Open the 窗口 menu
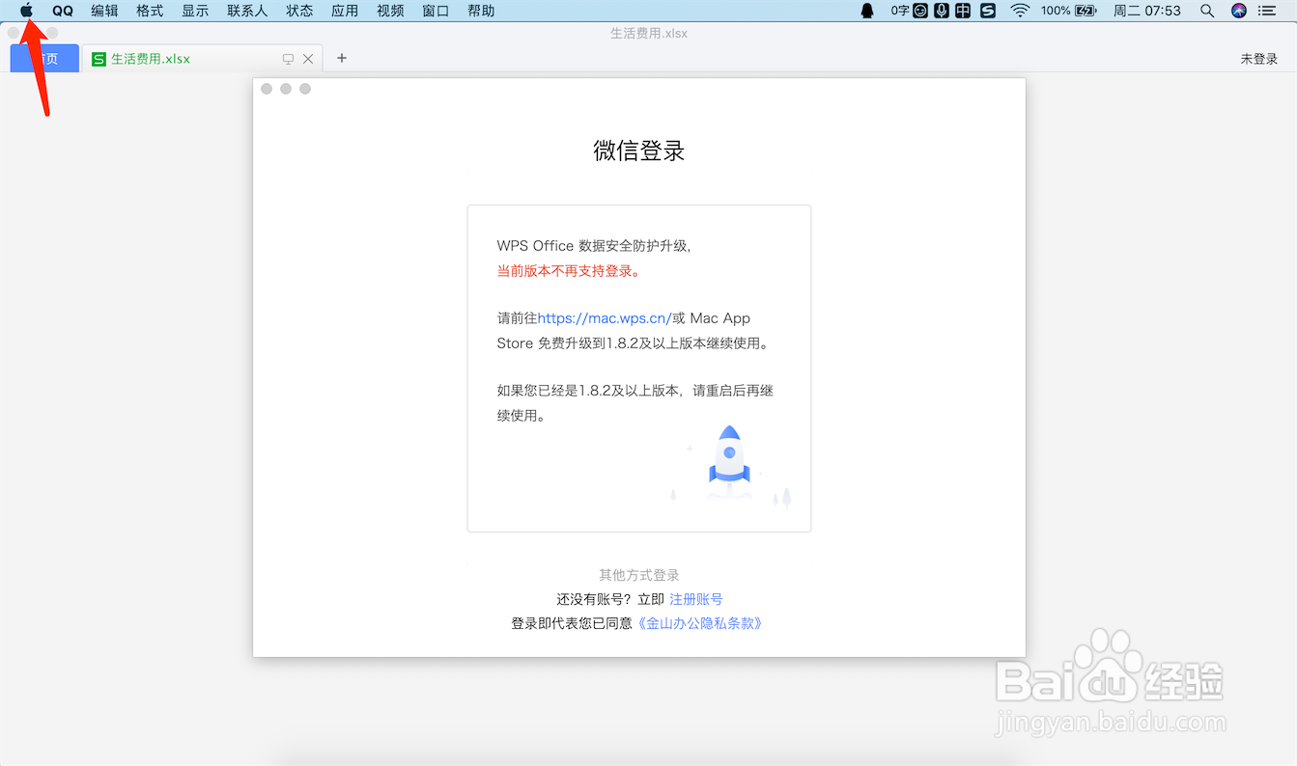This screenshot has height=766, width=1297. [x=436, y=11]
